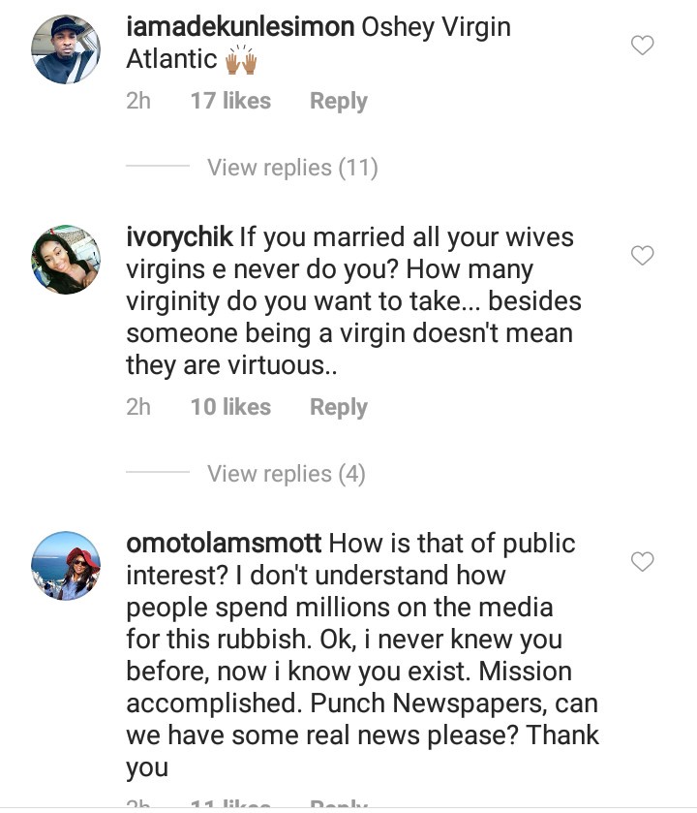Open ivorychik's profile picture
The width and height of the screenshot is (697, 813).
coord(66,260)
